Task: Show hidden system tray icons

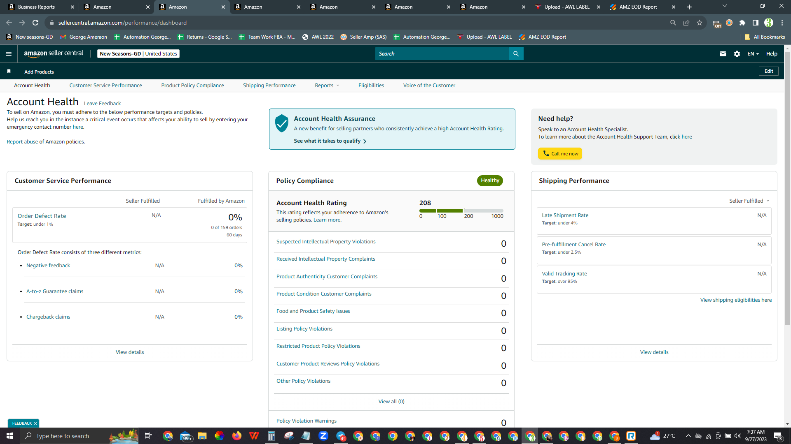Action: [x=688, y=436]
